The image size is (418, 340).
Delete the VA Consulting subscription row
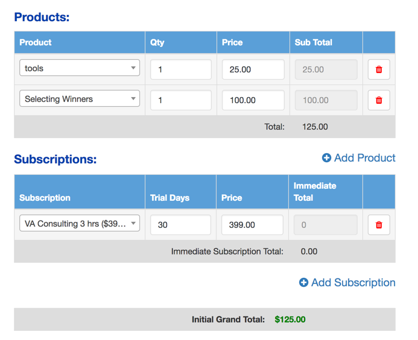pos(379,225)
